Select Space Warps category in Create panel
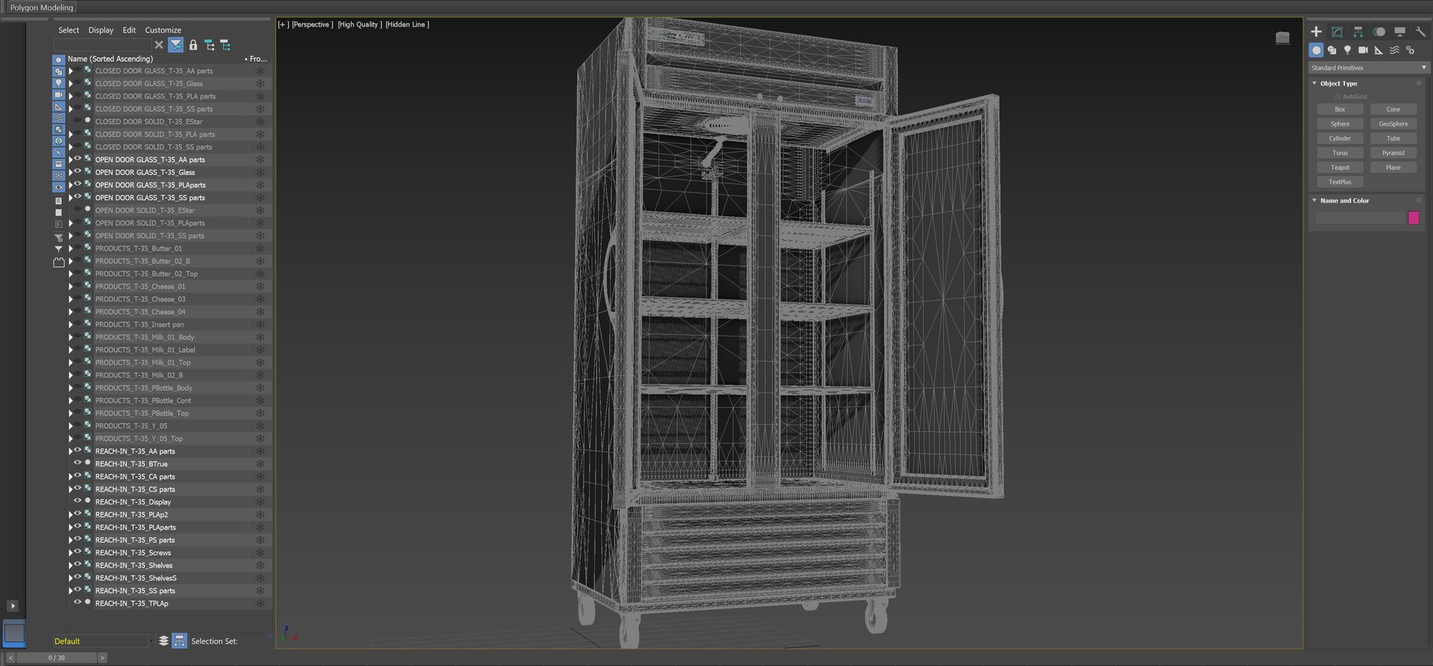 pyautogui.click(x=1394, y=50)
